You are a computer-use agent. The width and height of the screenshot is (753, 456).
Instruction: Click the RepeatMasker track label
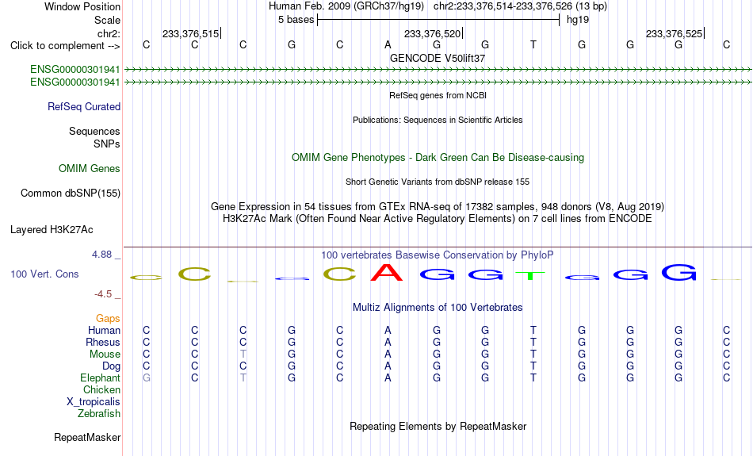87,437
